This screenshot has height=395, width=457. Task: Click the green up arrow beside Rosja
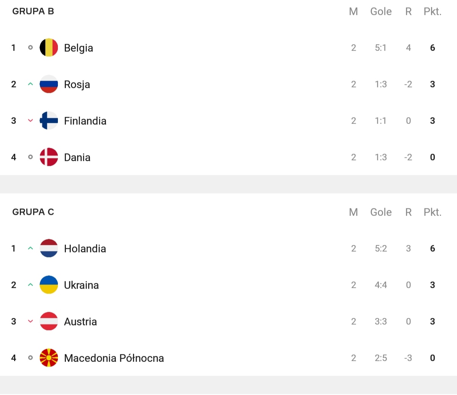point(30,84)
